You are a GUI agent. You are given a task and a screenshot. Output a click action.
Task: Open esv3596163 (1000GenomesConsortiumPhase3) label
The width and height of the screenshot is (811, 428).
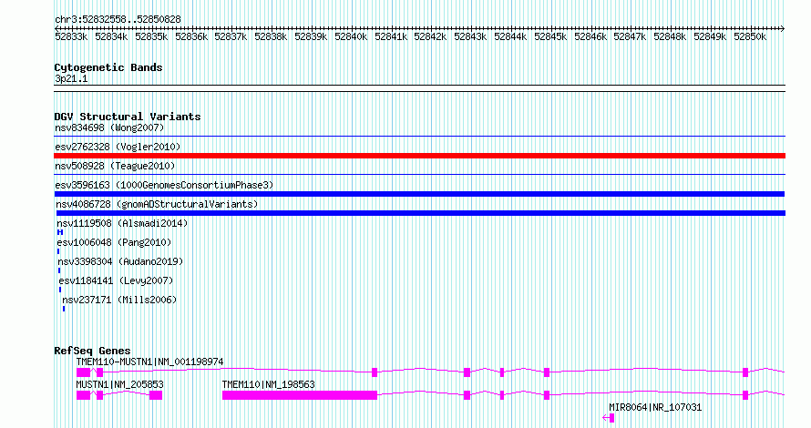[164, 185]
